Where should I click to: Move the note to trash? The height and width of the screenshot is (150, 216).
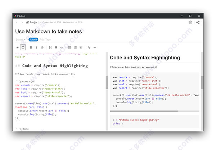190,22
